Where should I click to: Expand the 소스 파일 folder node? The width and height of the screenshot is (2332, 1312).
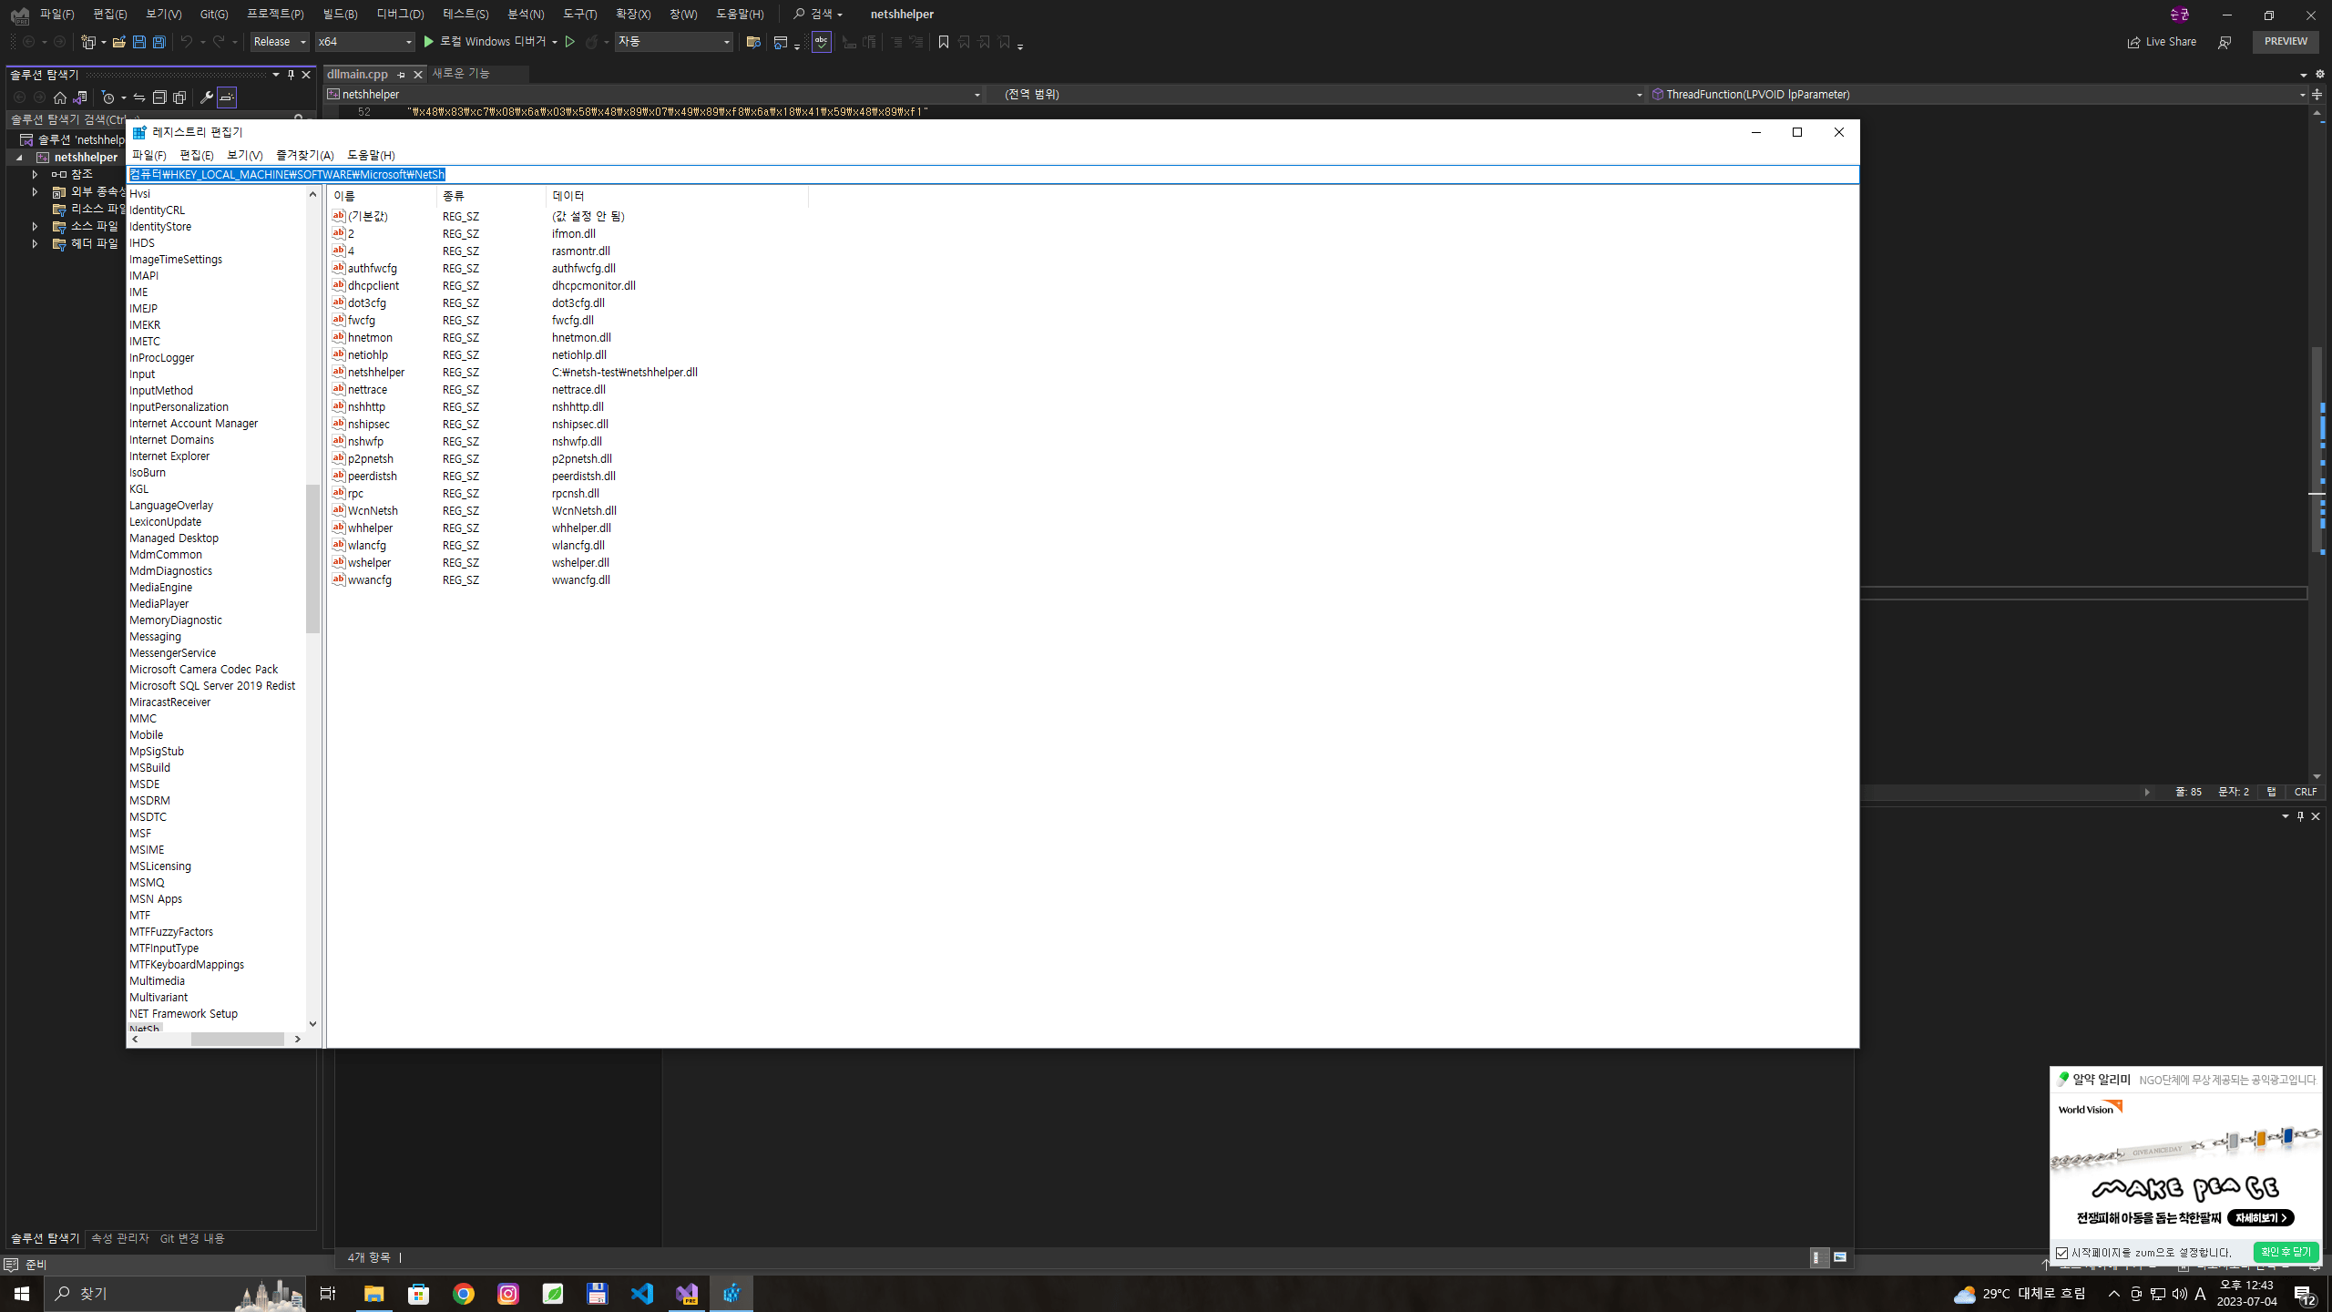tap(35, 226)
